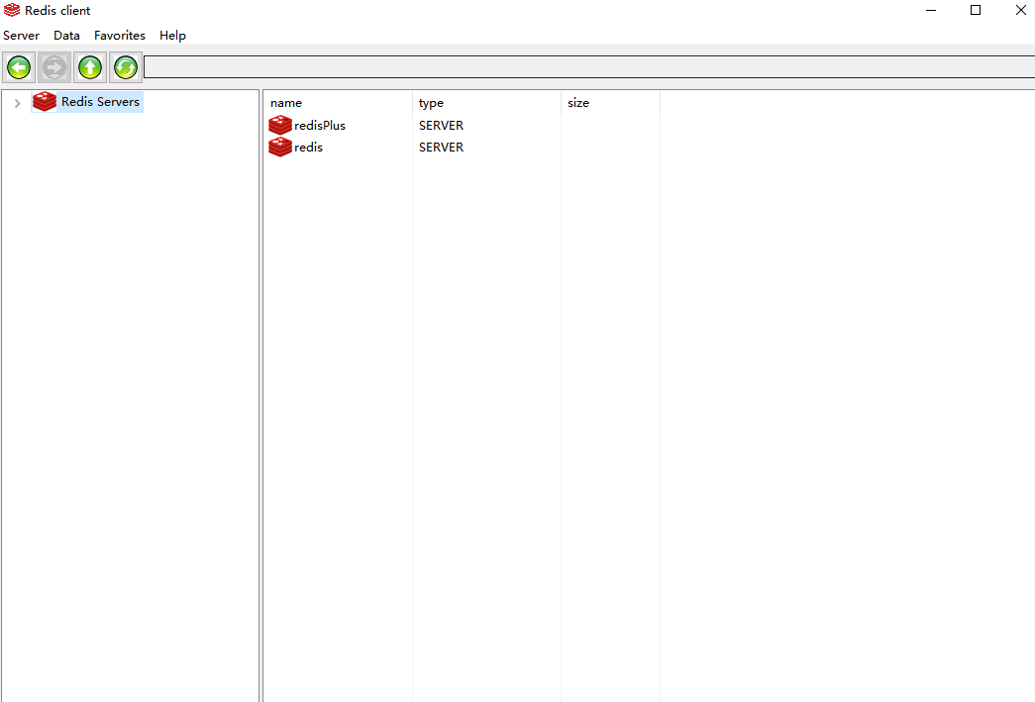Click the green up-arrow toolbar button
The image size is (1035, 702).
(x=90, y=67)
